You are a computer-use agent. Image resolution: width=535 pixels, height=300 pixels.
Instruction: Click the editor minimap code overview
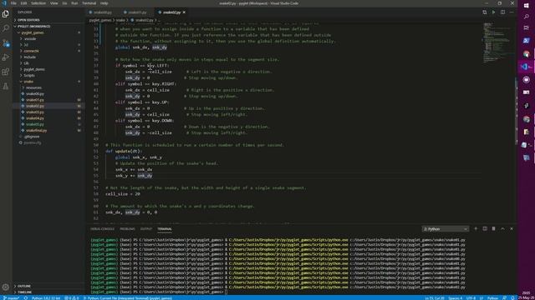tap(499, 42)
